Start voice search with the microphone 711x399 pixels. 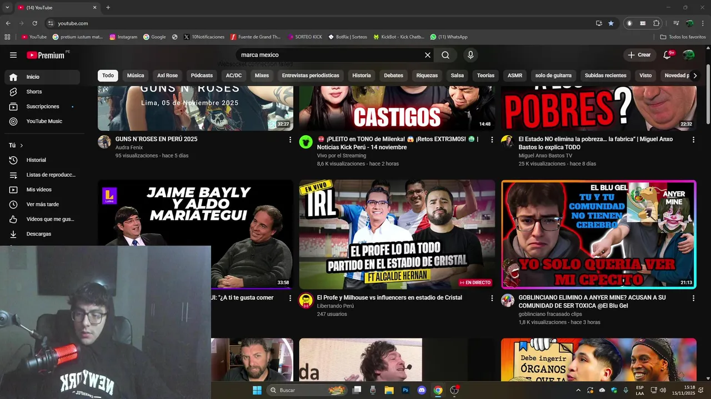click(470, 55)
